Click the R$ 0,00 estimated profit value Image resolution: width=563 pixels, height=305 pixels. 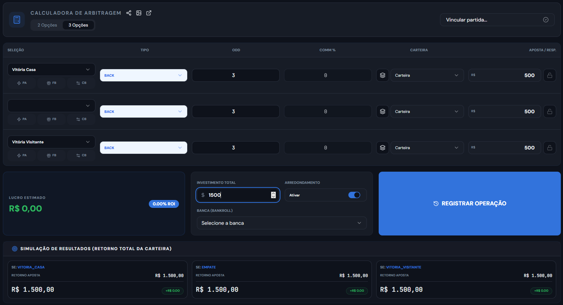pyautogui.click(x=25, y=209)
